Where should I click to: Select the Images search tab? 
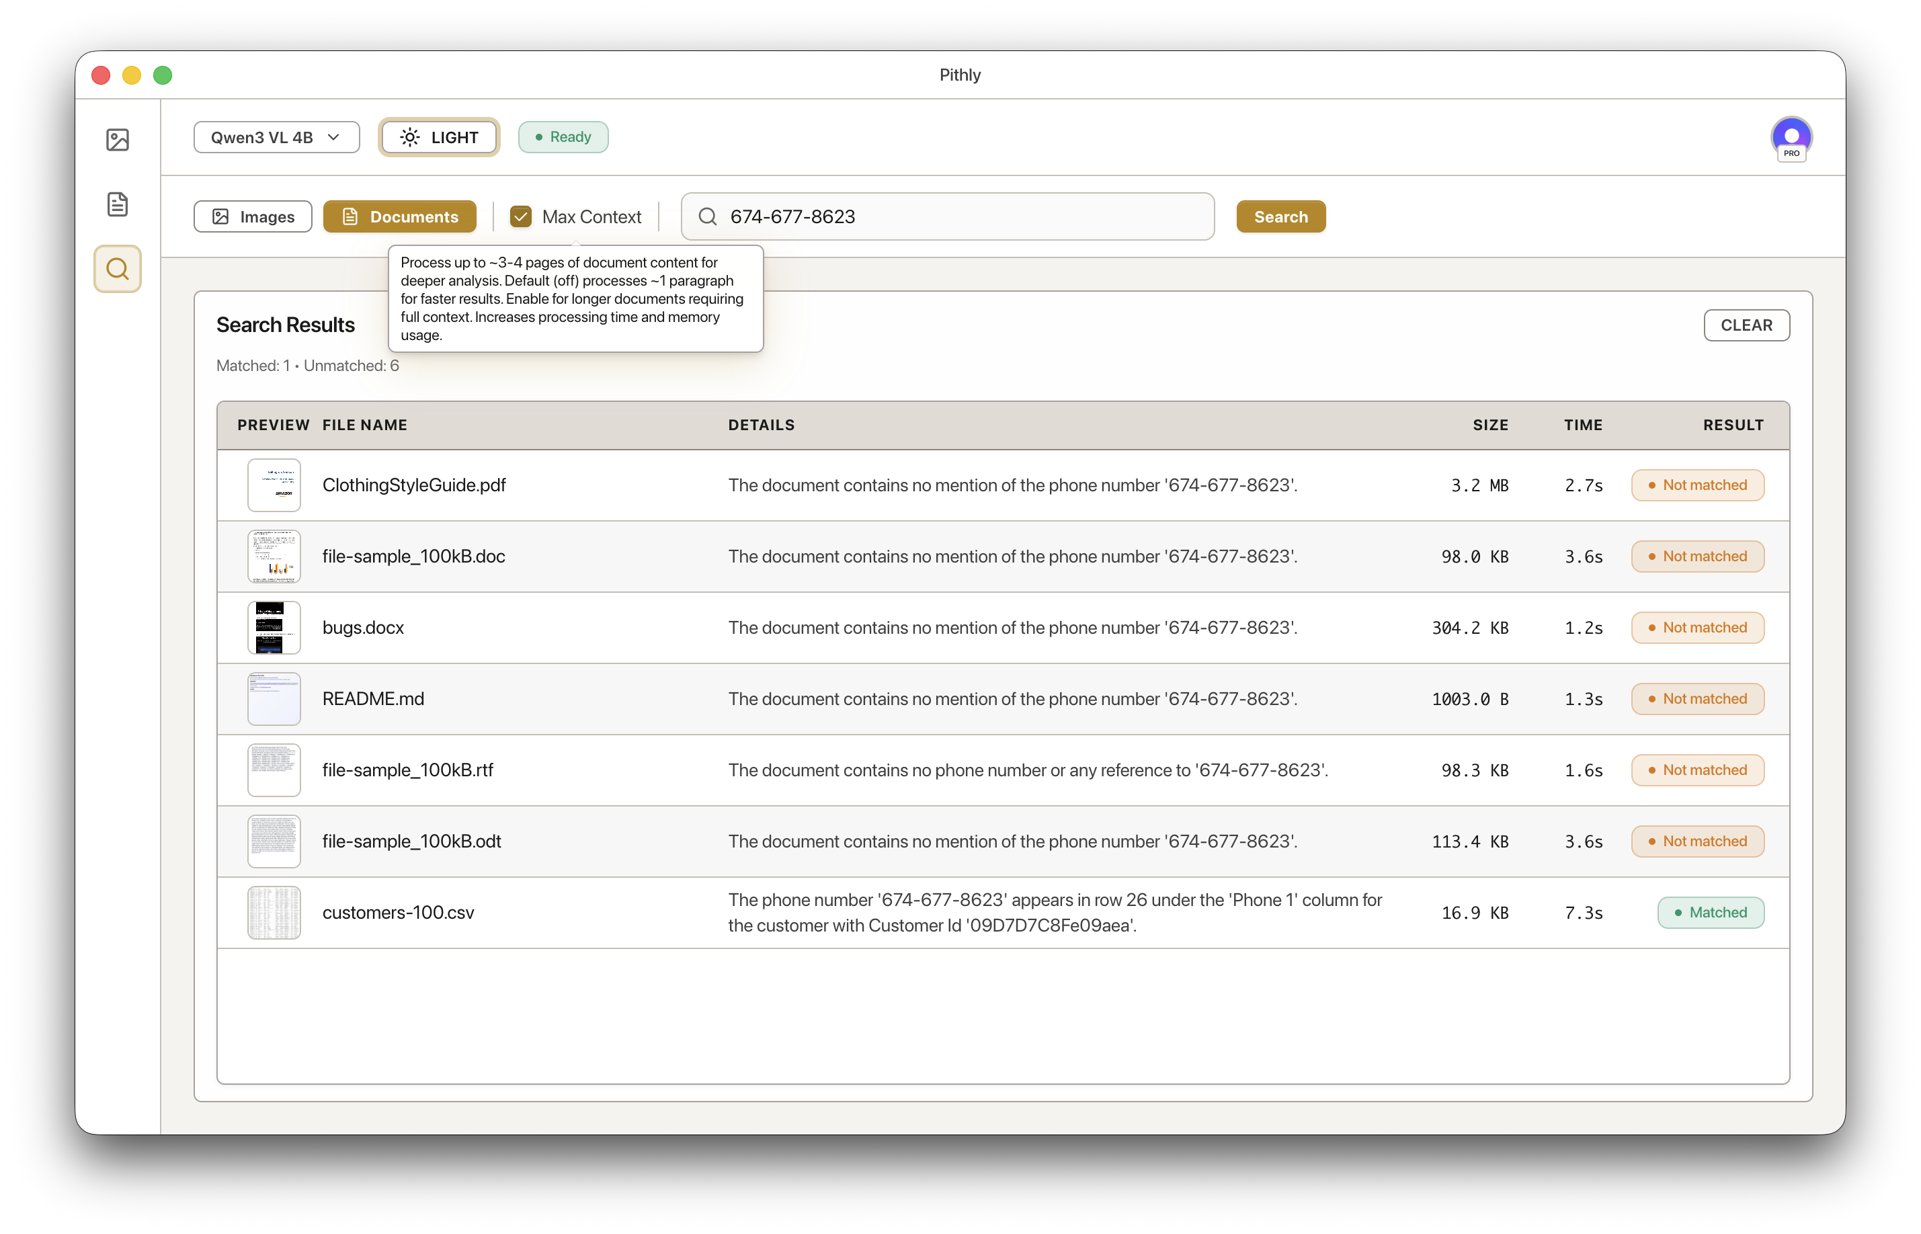(252, 216)
